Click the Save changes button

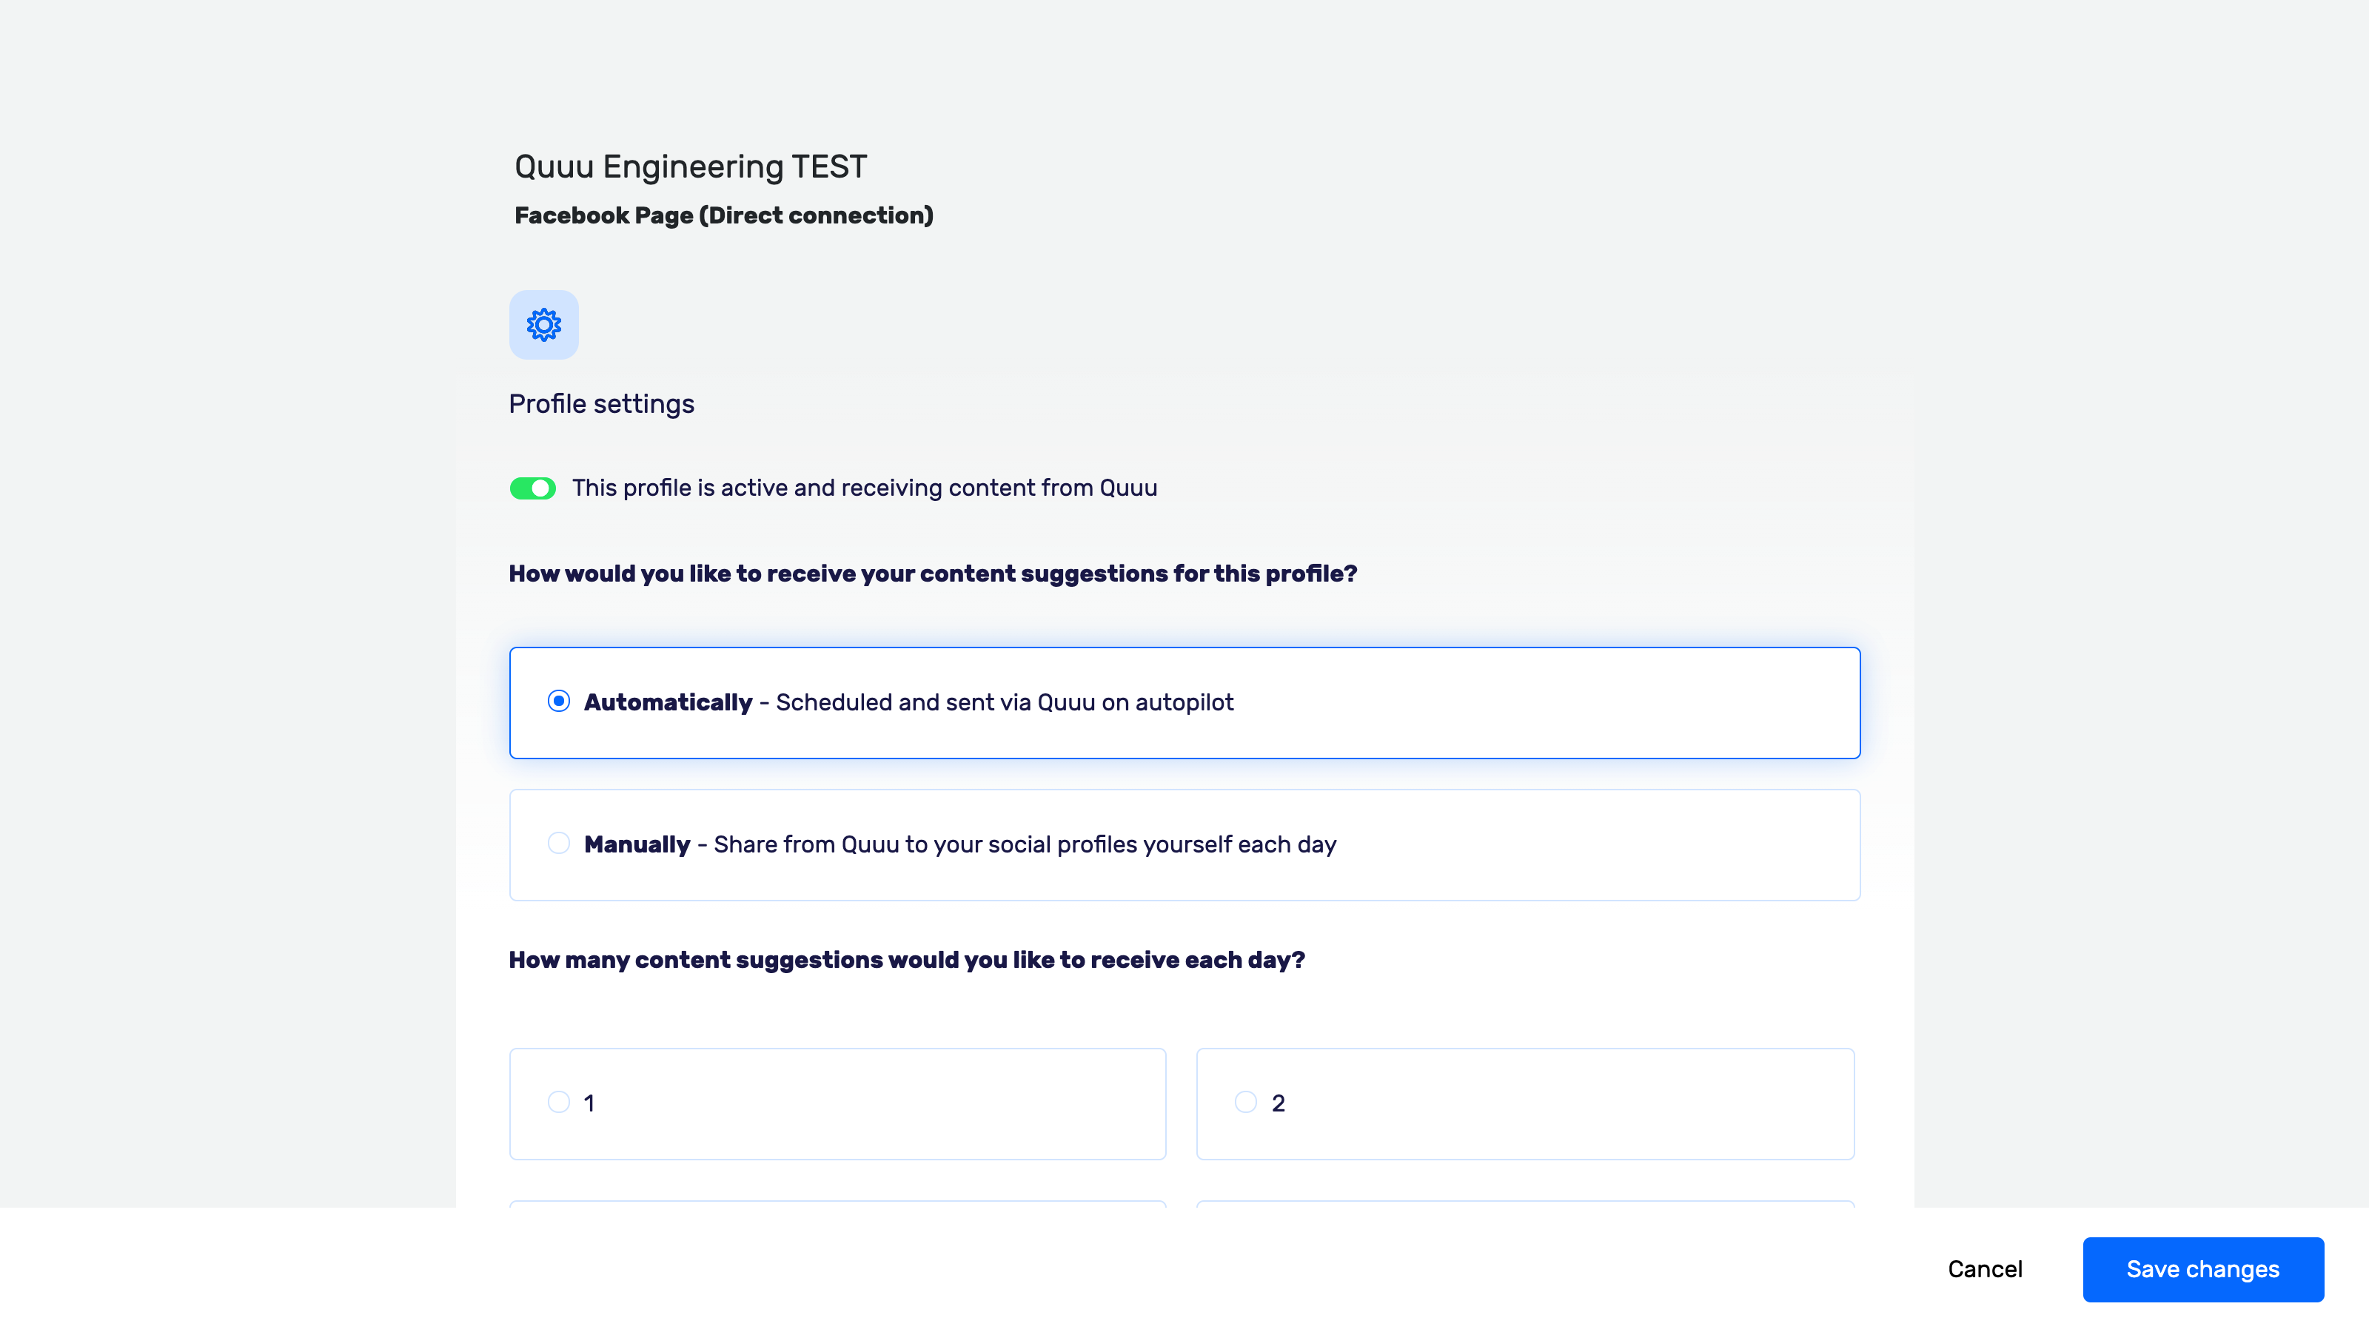pyautogui.click(x=2202, y=1268)
